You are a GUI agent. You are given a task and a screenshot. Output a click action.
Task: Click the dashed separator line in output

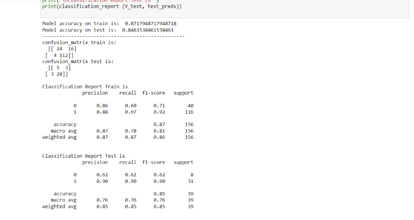[113, 36]
